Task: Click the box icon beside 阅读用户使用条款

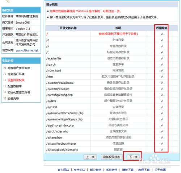Action: [x=5, y=68]
